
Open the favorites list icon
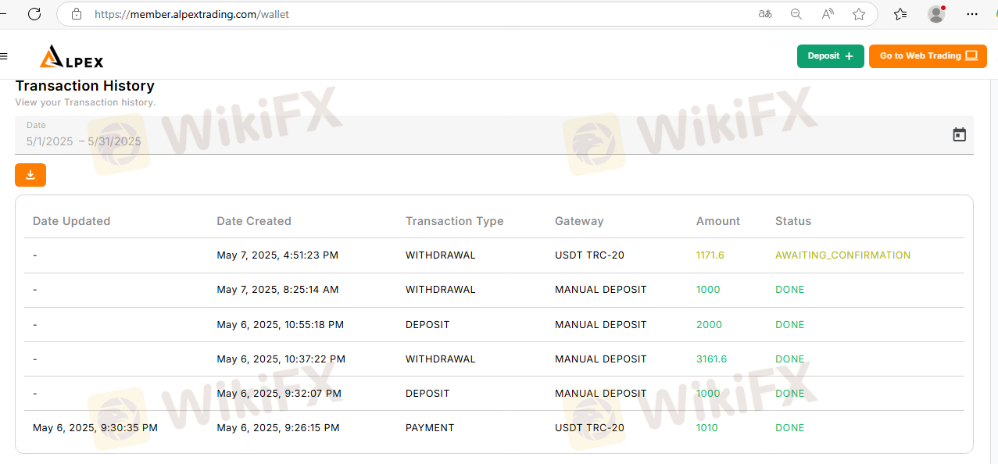(x=900, y=14)
